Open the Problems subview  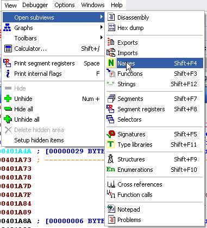click(x=154, y=220)
